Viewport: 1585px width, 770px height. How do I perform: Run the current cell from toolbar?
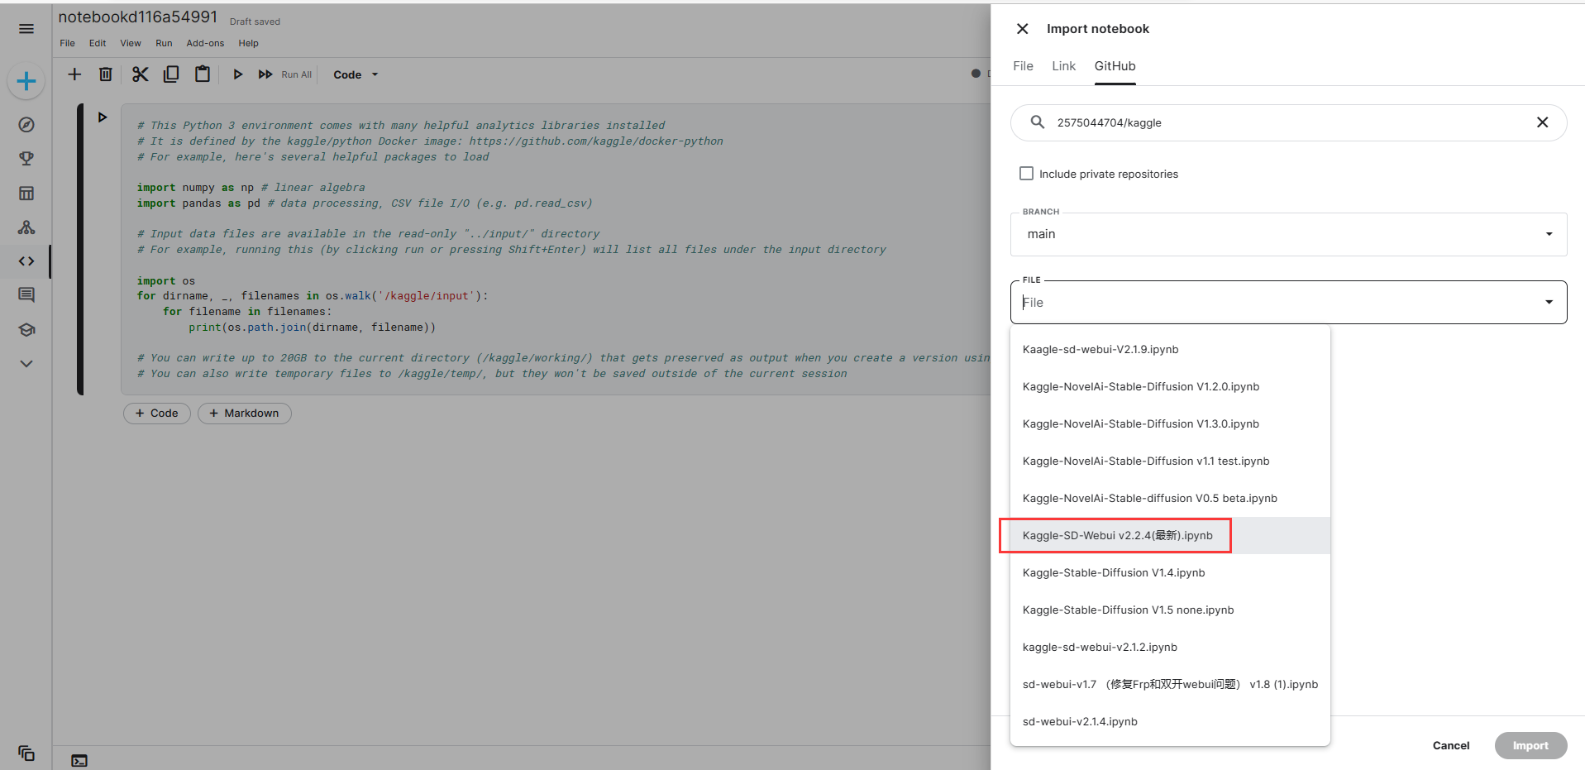pyautogui.click(x=238, y=74)
